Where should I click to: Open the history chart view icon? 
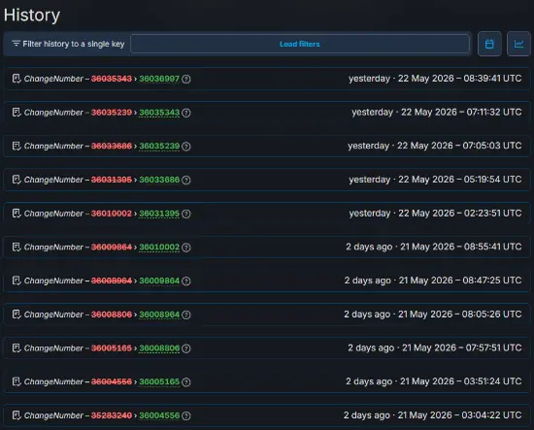pos(518,44)
